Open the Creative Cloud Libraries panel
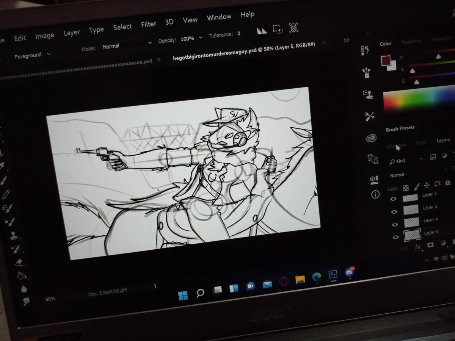 click(x=371, y=139)
